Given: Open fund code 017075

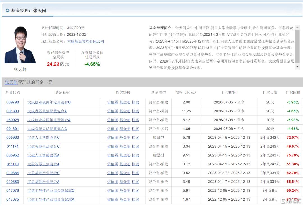Looking at the screenshot, I should 13,200.
